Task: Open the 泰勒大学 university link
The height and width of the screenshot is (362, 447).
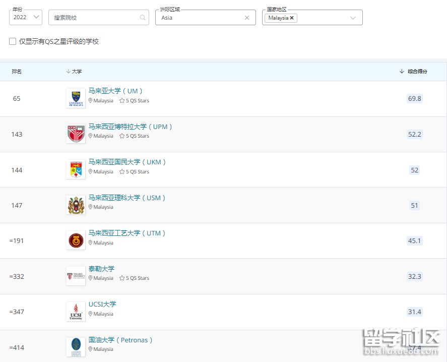Action: (101, 269)
